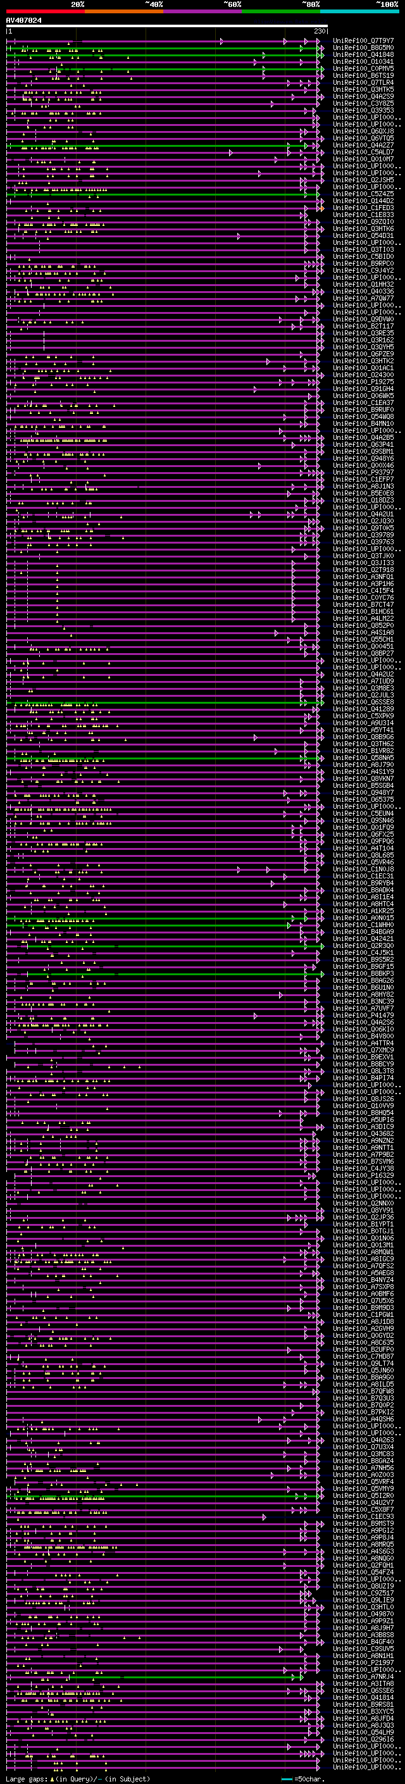Select hit UniRef100_B9S5R2
The image size is (405, 1784).
(x=363, y=960)
